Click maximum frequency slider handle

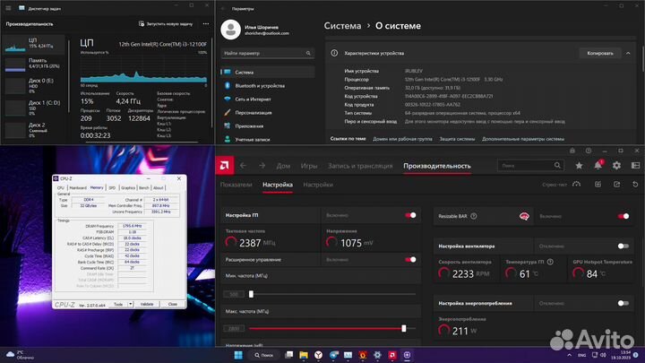tap(403, 328)
